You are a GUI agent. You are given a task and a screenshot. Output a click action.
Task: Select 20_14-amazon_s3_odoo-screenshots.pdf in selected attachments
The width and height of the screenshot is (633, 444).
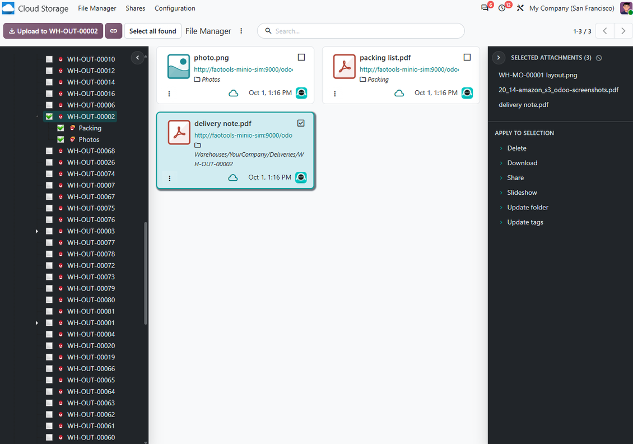(x=558, y=90)
